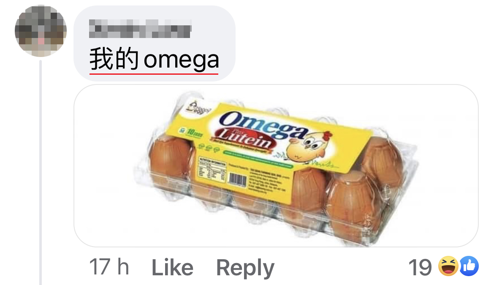Click the green 10 eggs badge on the label
Image resolution: width=494 pixels, height=285 pixels.
coord(190,132)
